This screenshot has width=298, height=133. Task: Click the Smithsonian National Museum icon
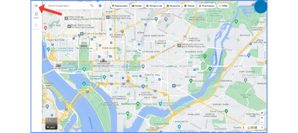click(x=104, y=61)
